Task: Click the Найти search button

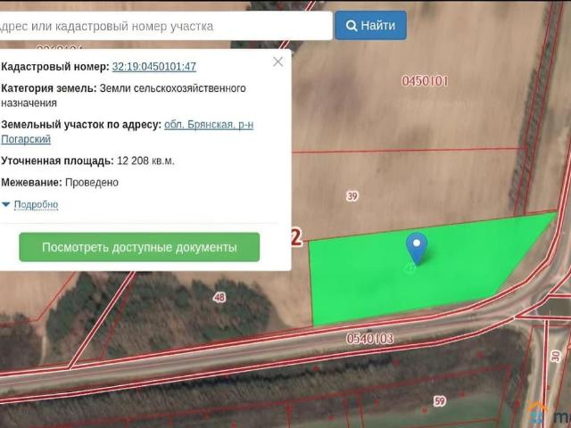Action: click(x=371, y=26)
